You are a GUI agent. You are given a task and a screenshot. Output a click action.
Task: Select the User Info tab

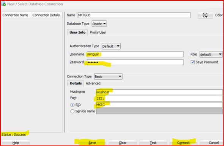point(77,33)
